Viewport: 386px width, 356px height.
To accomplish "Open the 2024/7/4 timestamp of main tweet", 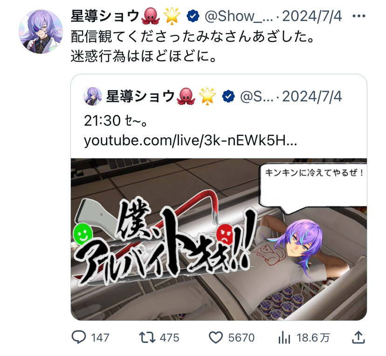I will [x=312, y=16].
